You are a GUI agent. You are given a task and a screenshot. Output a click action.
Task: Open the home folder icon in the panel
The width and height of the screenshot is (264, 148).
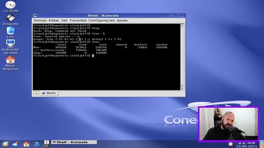(26, 144)
